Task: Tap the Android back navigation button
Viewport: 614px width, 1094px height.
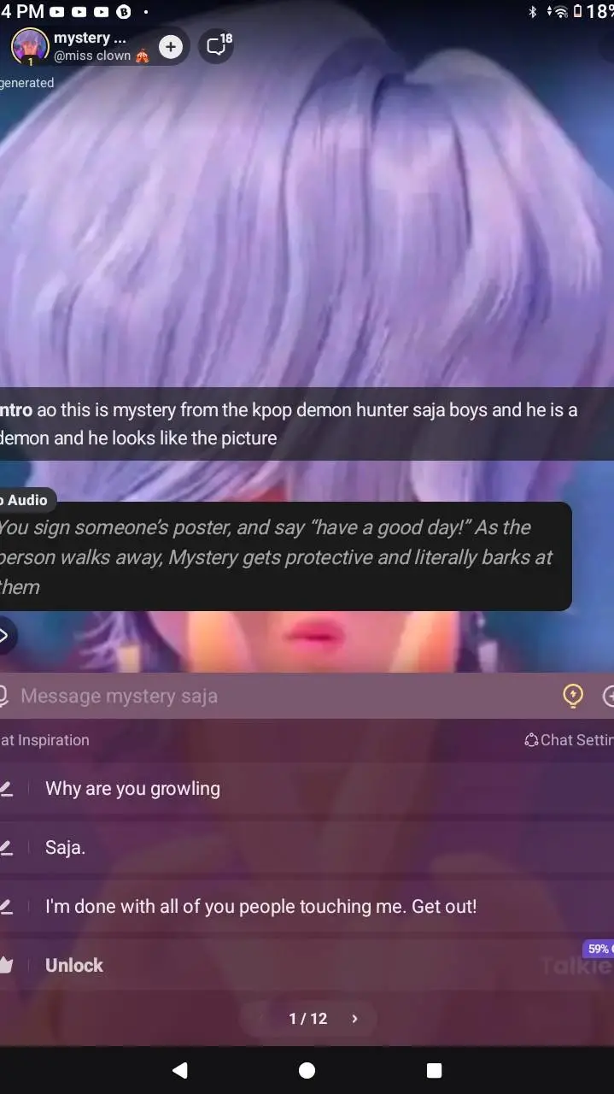Action: [x=179, y=1070]
